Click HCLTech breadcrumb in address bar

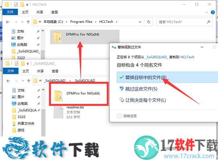(x=106, y=22)
